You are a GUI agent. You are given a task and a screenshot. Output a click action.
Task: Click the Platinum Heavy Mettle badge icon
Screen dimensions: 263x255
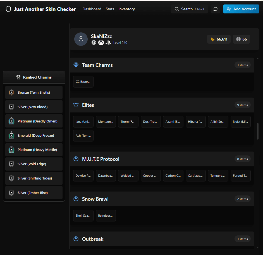pyautogui.click(x=11, y=150)
